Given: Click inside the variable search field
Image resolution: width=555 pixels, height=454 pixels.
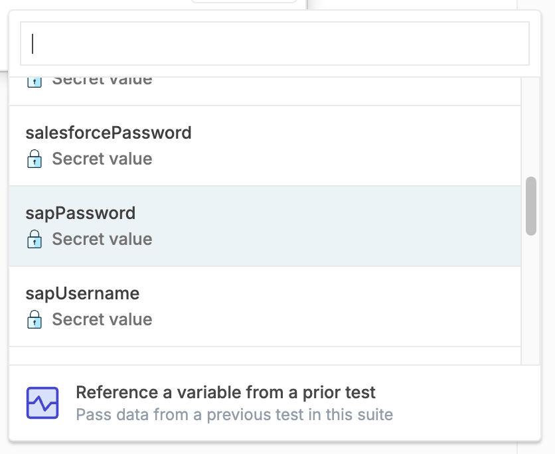Looking at the screenshot, I should point(266,43).
